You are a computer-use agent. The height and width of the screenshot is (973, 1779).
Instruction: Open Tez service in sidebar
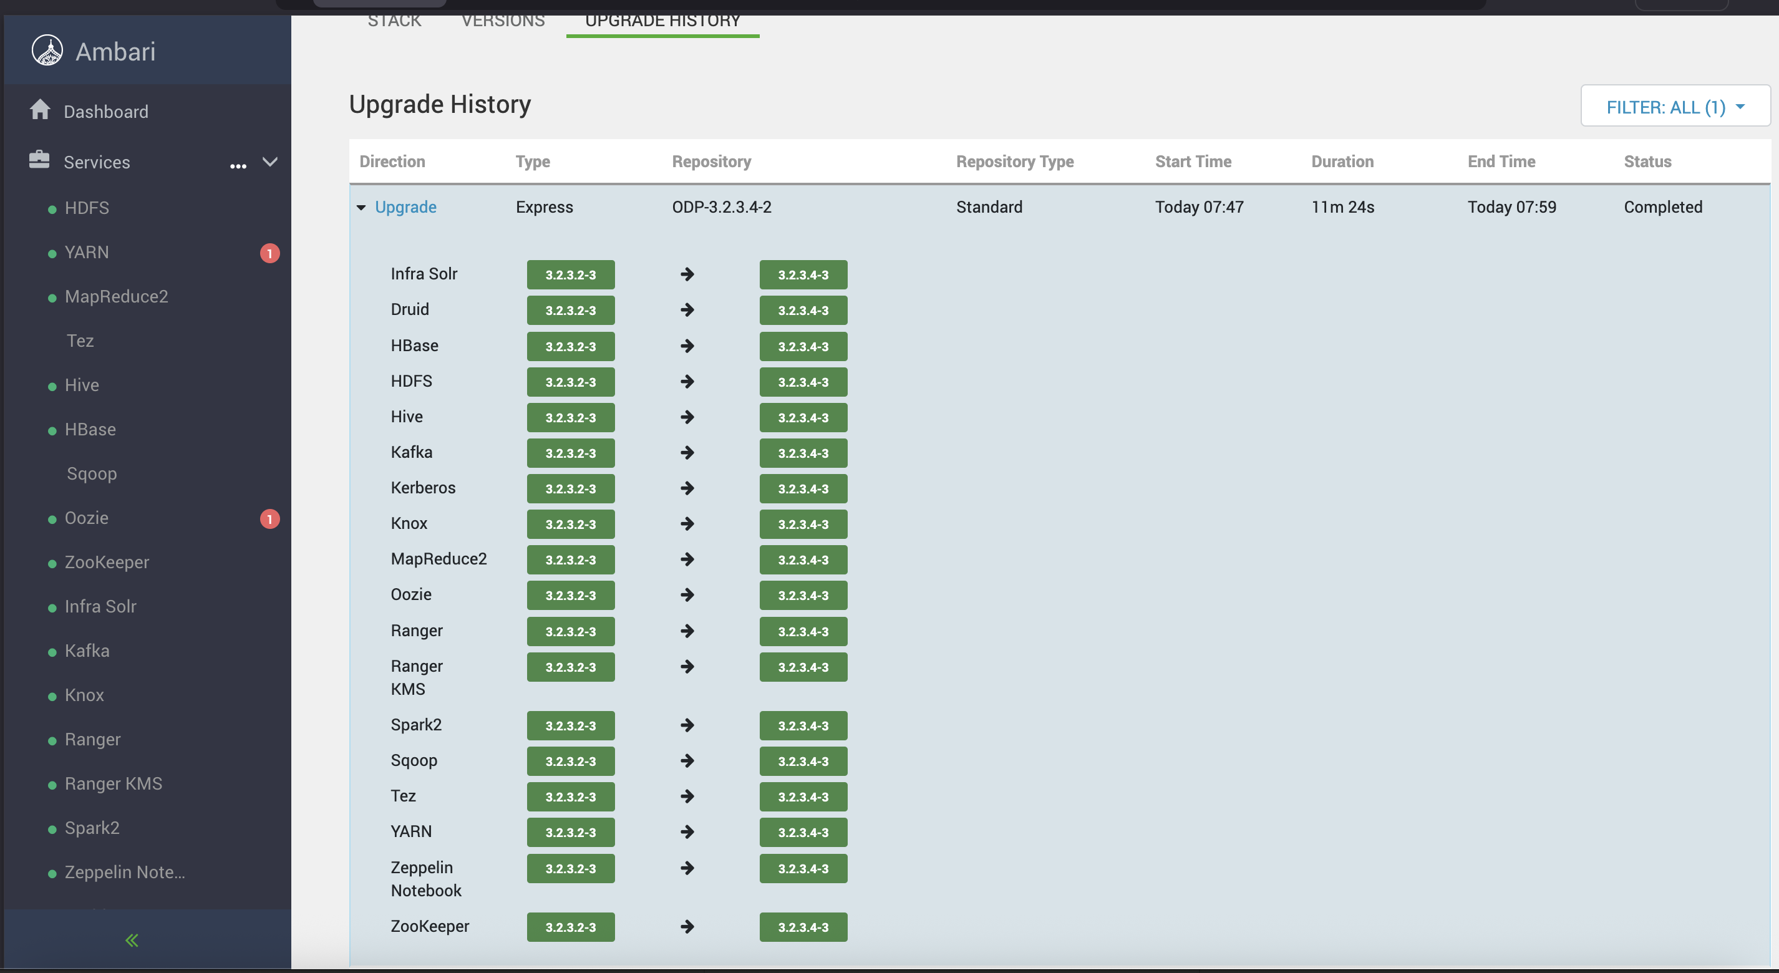point(80,341)
